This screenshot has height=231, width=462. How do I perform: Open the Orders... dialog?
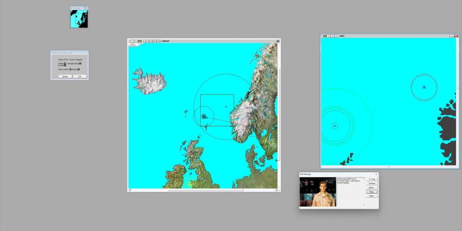point(372,188)
